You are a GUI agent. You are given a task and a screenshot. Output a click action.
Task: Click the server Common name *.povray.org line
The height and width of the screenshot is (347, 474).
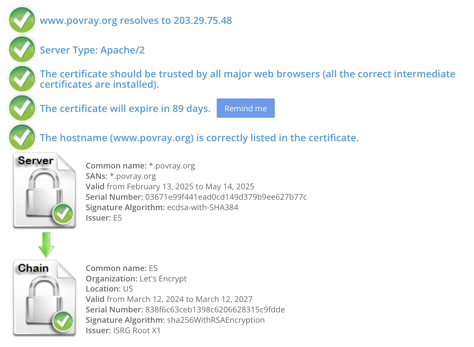[140, 166]
